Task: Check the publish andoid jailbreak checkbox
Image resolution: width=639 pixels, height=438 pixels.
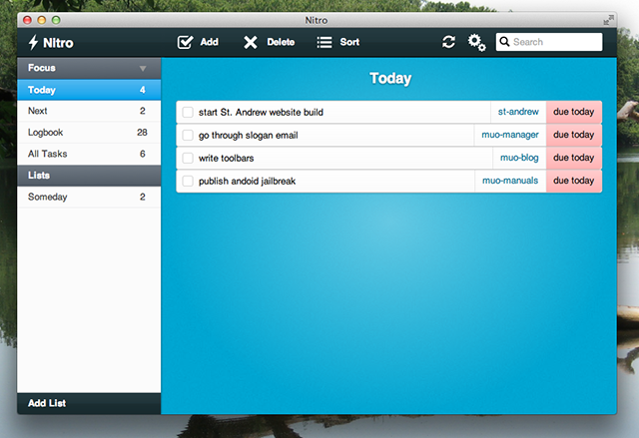Action: tap(188, 181)
